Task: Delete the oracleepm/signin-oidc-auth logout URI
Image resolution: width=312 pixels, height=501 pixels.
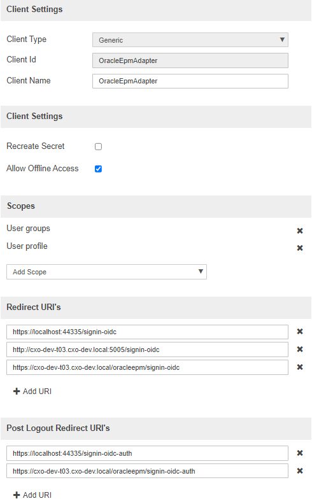Action: (x=299, y=470)
